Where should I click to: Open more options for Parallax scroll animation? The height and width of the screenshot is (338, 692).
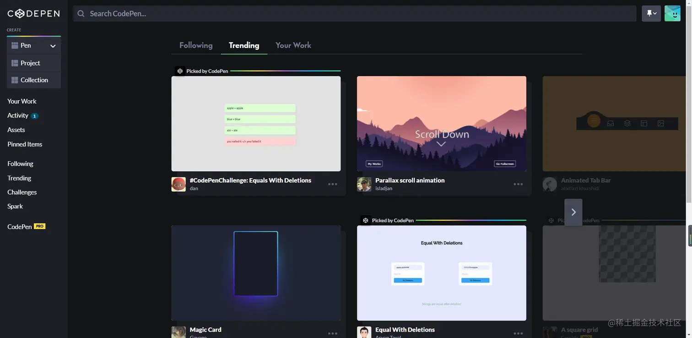pos(518,184)
